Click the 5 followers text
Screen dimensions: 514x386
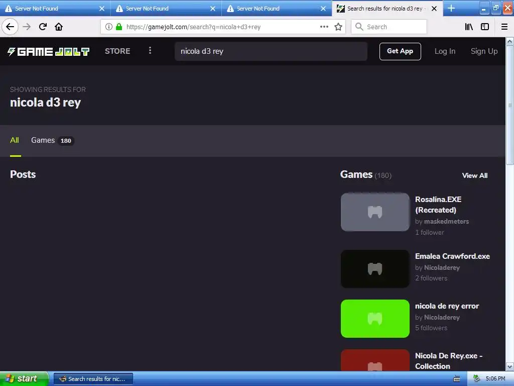(x=431, y=328)
